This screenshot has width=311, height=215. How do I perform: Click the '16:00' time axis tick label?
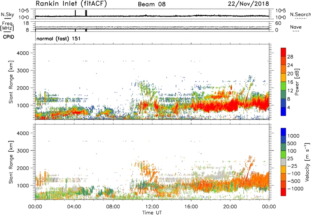(191, 207)
